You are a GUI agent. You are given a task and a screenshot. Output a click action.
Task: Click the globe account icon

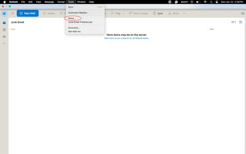point(4,14)
